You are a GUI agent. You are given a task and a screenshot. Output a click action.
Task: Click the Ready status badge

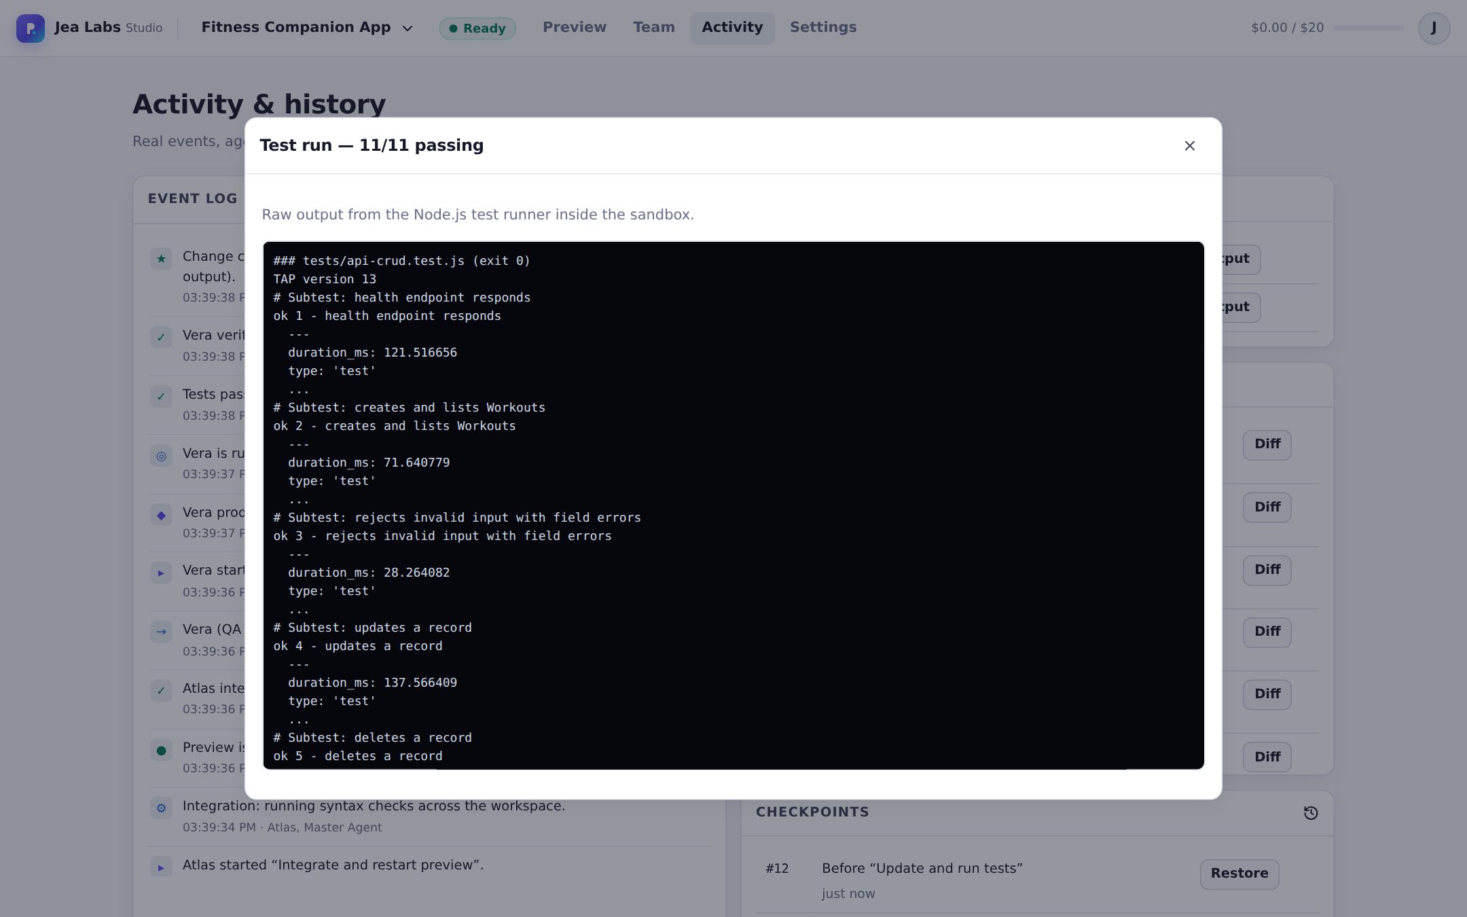point(477,29)
